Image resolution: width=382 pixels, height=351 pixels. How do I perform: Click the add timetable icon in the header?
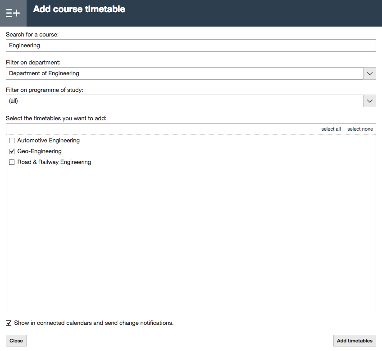click(13, 13)
